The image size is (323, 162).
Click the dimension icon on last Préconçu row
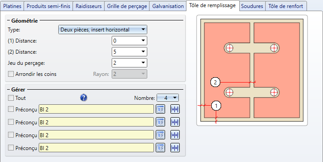(175, 148)
